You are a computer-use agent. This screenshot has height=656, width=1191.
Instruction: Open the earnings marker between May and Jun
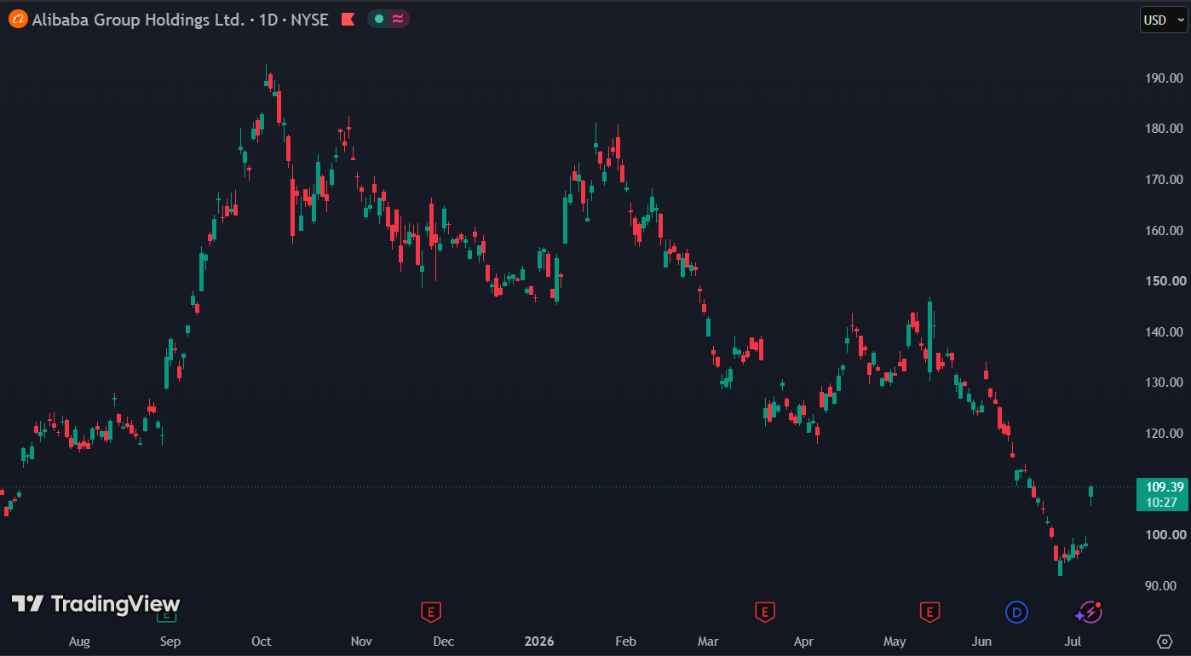pos(929,611)
